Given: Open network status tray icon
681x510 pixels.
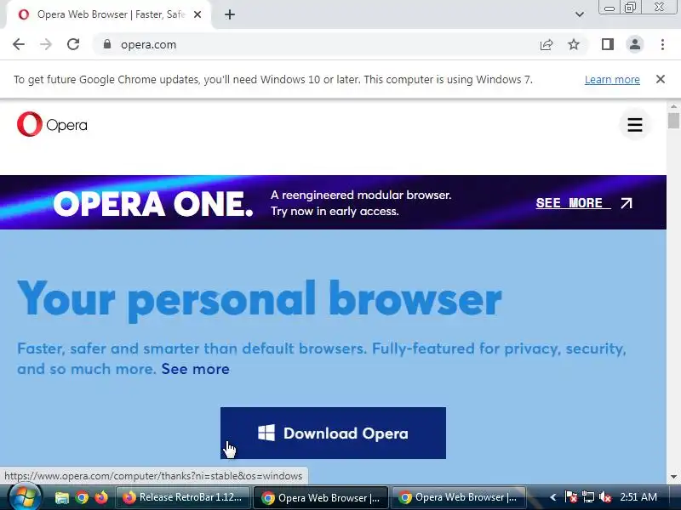Looking at the screenshot, I should point(588,497).
